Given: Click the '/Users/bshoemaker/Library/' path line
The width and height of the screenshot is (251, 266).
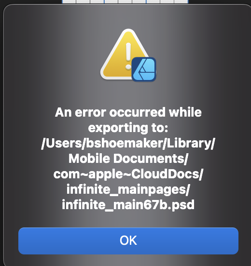Looking at the screenshot, I should point(128,143).
